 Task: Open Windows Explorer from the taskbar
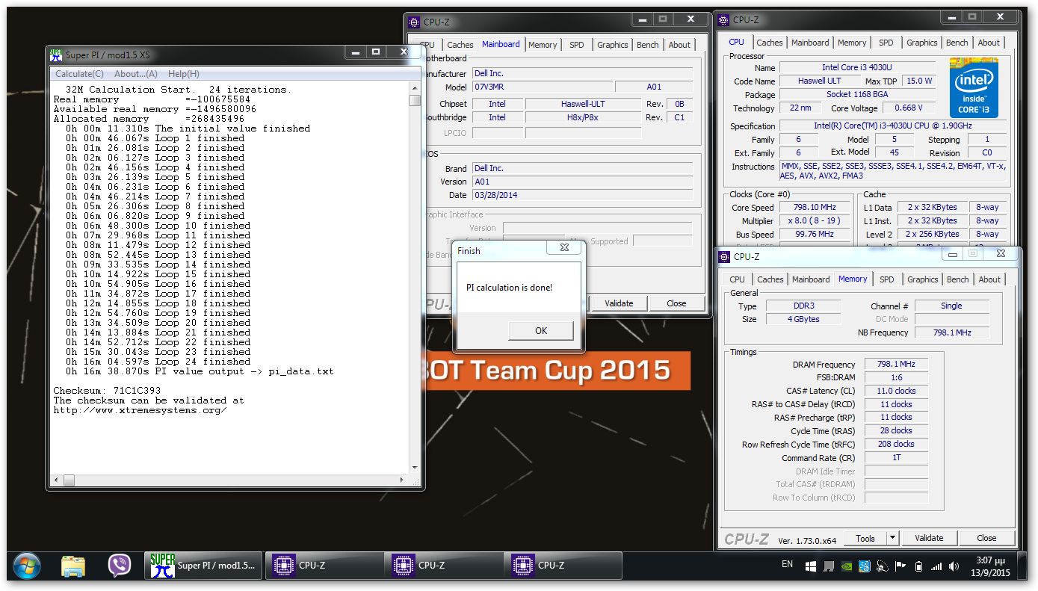pos(73,566)
